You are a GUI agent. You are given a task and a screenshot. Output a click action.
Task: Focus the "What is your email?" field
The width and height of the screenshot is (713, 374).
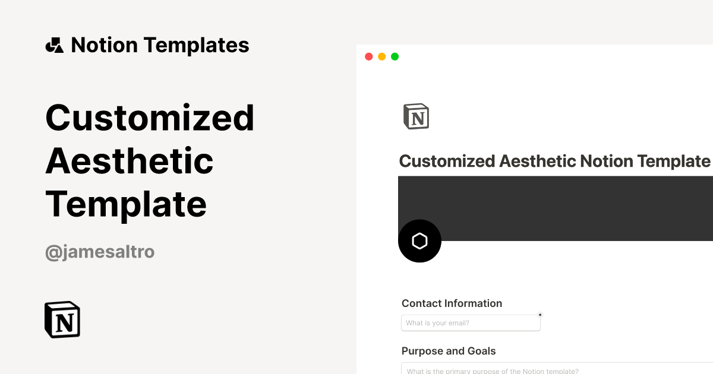click(x=471, y=323)
